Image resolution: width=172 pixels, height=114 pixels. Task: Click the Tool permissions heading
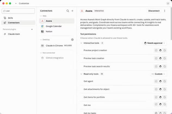tap(88, 34)
